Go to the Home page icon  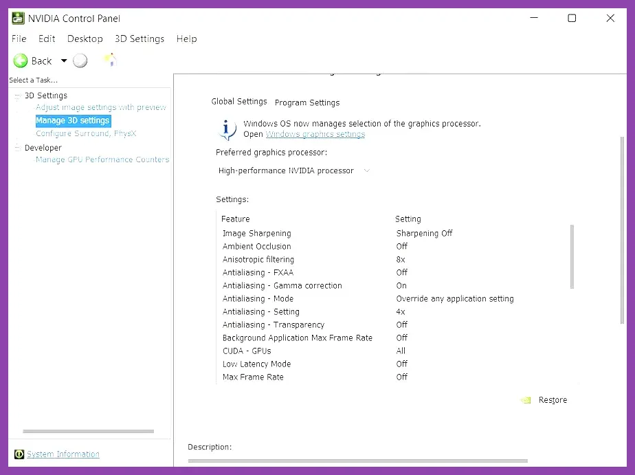110,60
